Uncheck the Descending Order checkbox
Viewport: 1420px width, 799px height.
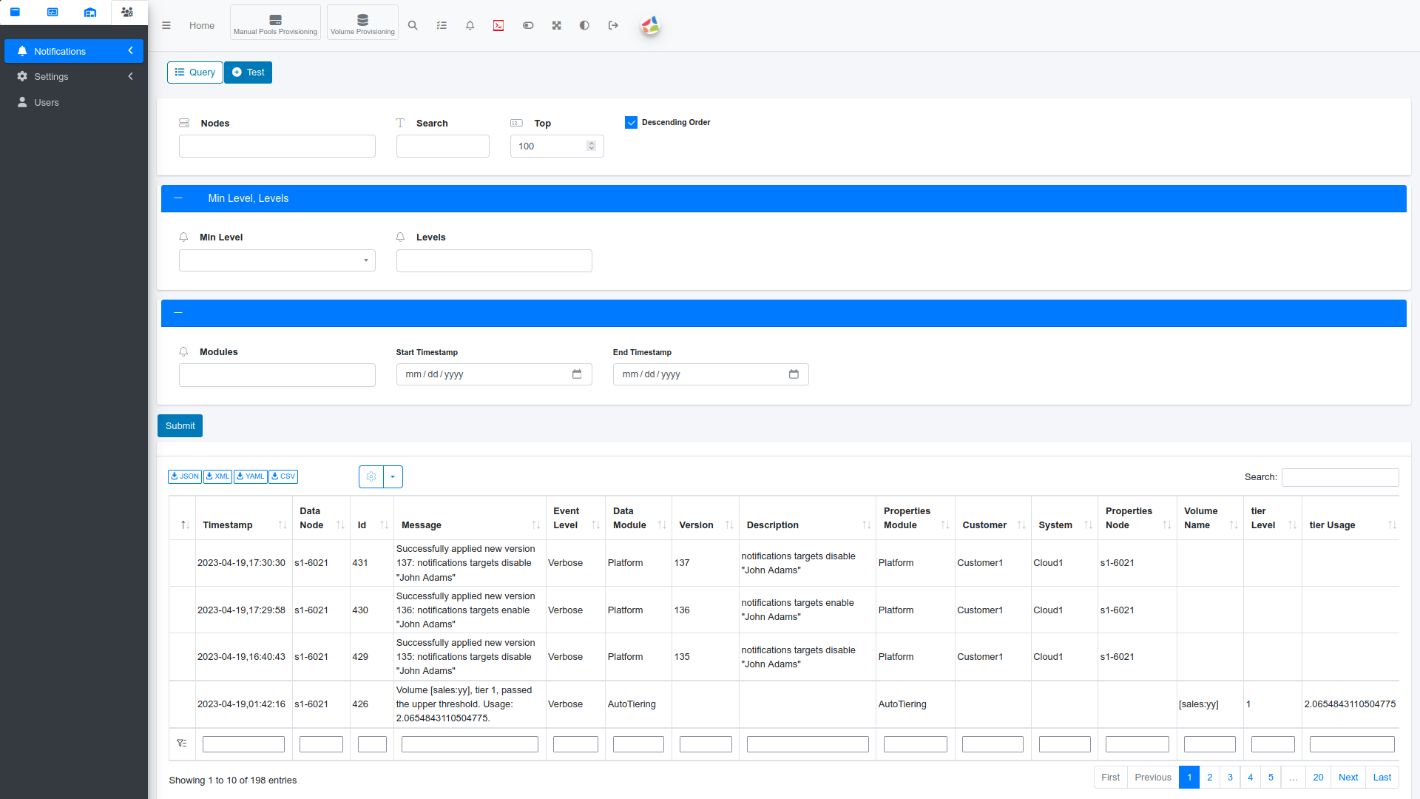coord(631,123)
